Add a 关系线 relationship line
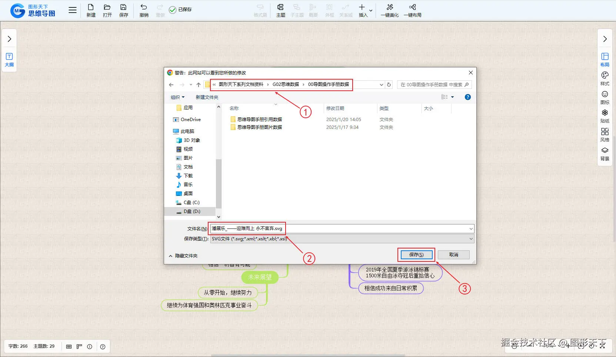Viewport: 616px width, 357px height. 346,10
